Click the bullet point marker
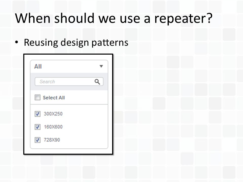Image resolution: width=243 pixels, height=182 pixels. coord(17,42)
